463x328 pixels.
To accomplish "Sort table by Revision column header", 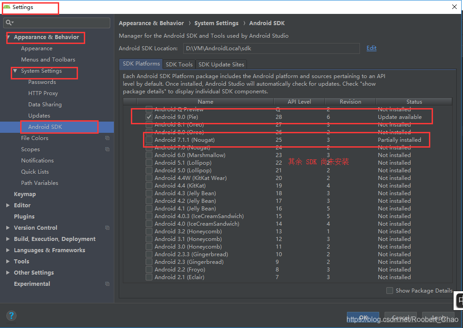I will pos(350,102).
